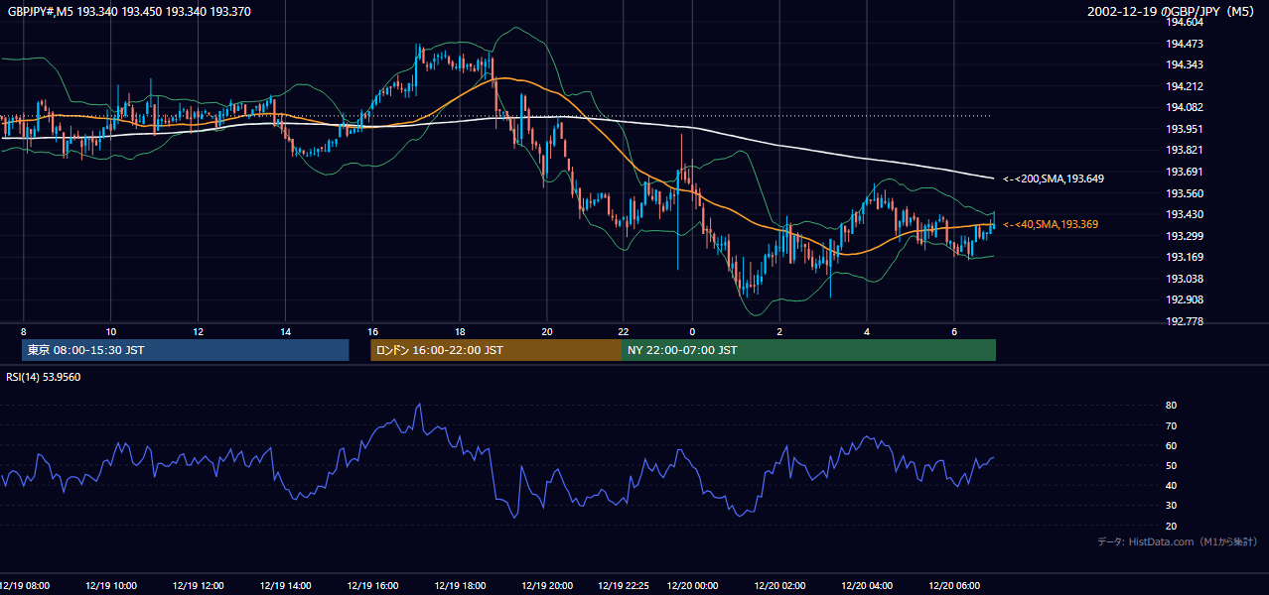The image size is (1269, 595).
Task: Click the 12/19 22:25 time label
Action: [x=623, y=586]
